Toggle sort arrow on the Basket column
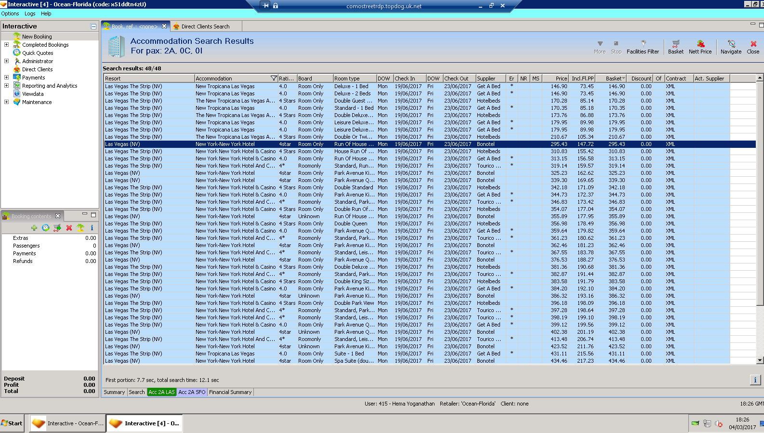The image size is (764, 433). click(624, 79)
